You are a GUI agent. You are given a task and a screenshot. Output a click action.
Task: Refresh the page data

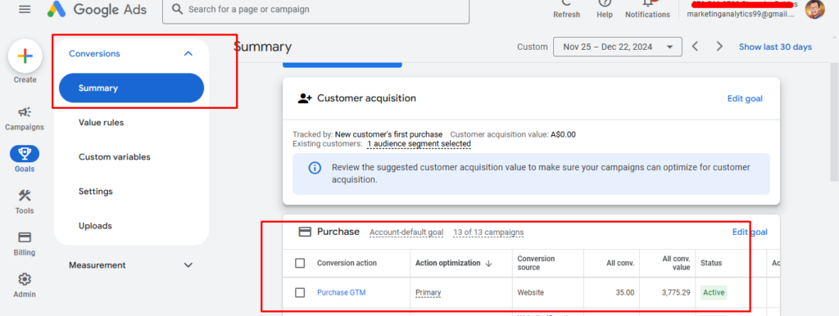[567, 10]
